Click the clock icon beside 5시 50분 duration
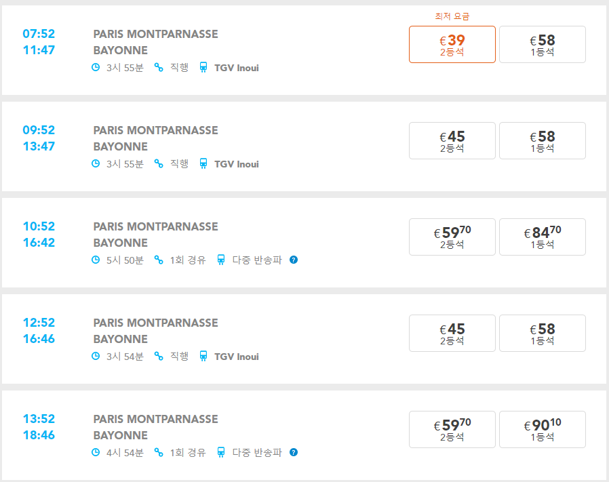 (x=96, y=260)
